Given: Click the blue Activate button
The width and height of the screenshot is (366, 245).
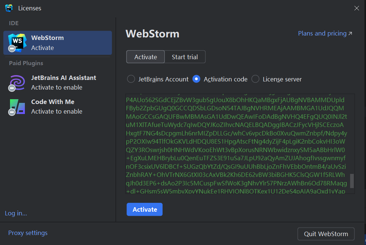Looking at the screenshot, I should point(145,209).
